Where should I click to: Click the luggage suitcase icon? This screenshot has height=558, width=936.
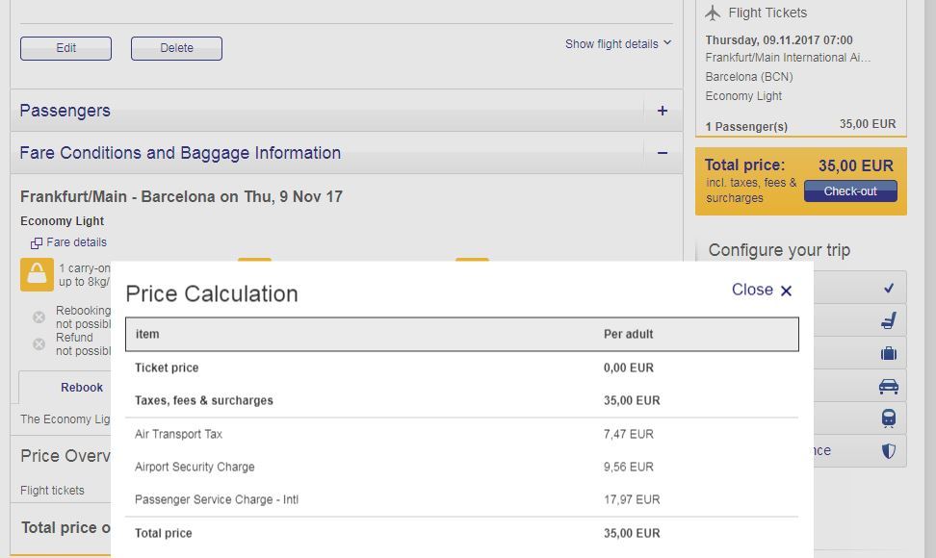889,353
